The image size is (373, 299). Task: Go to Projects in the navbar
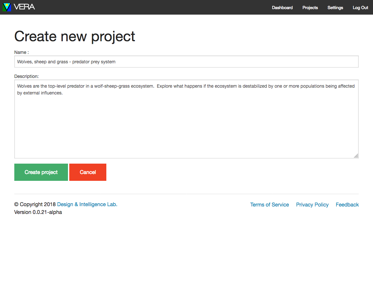click(310, 7)
